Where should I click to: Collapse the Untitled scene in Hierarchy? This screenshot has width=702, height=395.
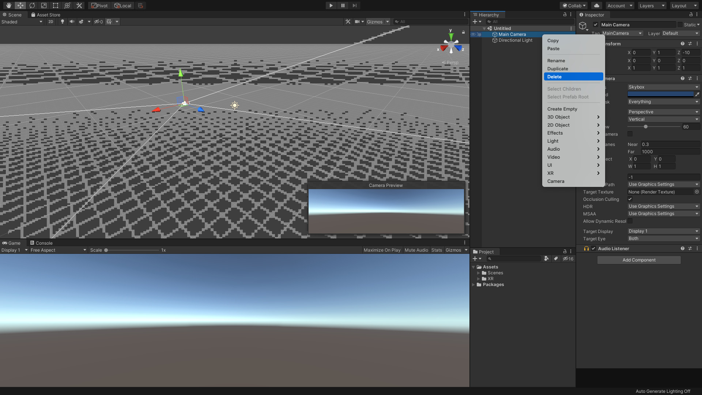pyautogui.click(x=484, y=28)
